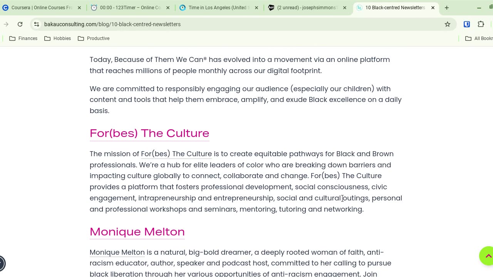Image resolution: width=493 pixels, height=277 pixels.
Task: Go forward one page in browser history
Action: 6,24
